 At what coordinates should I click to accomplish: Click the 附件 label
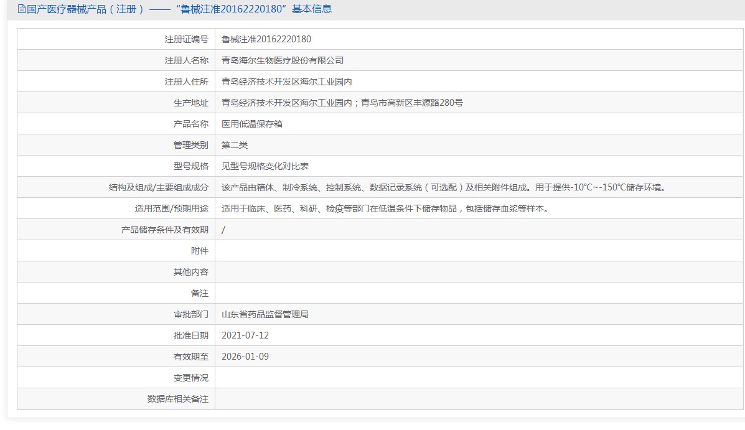(200, 251)
